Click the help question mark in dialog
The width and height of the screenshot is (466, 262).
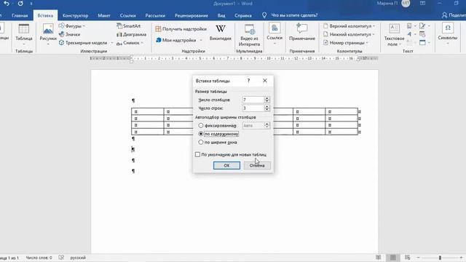point(248,81)
